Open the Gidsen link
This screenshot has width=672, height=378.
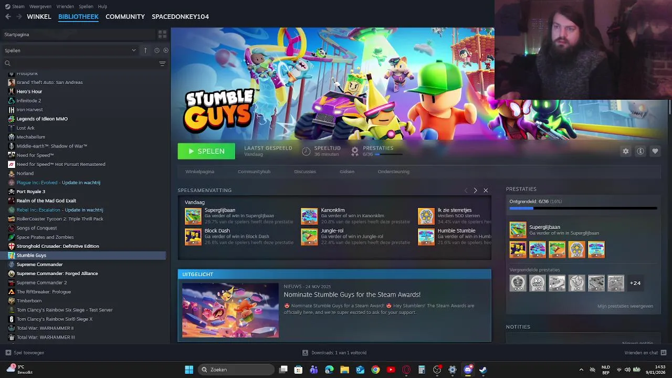[x=347, y=172]
